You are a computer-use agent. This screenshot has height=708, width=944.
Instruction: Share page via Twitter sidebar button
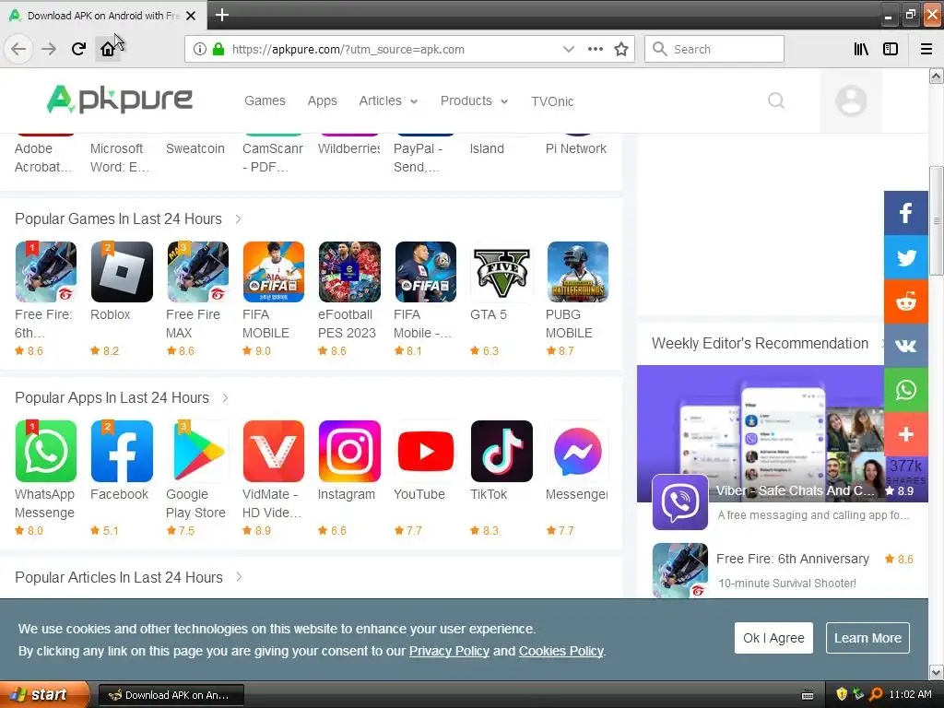[x=906, y=257]
